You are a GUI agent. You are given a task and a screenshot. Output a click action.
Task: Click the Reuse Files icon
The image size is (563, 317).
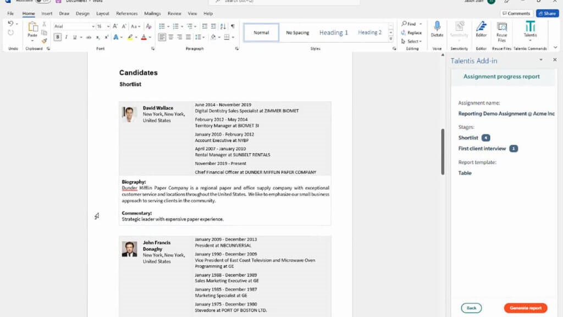(x=501, y=27)
